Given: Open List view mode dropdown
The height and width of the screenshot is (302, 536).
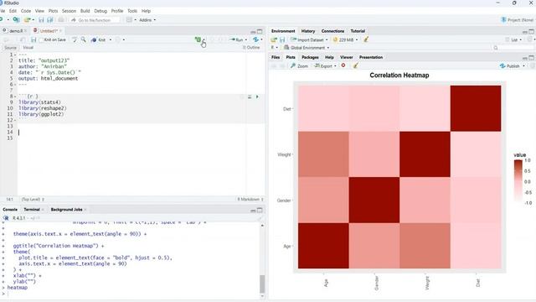Looking at the screenshot, I should 515,40.
